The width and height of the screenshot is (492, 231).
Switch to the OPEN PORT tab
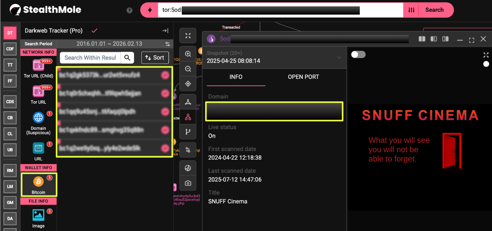tap(303, 77)
